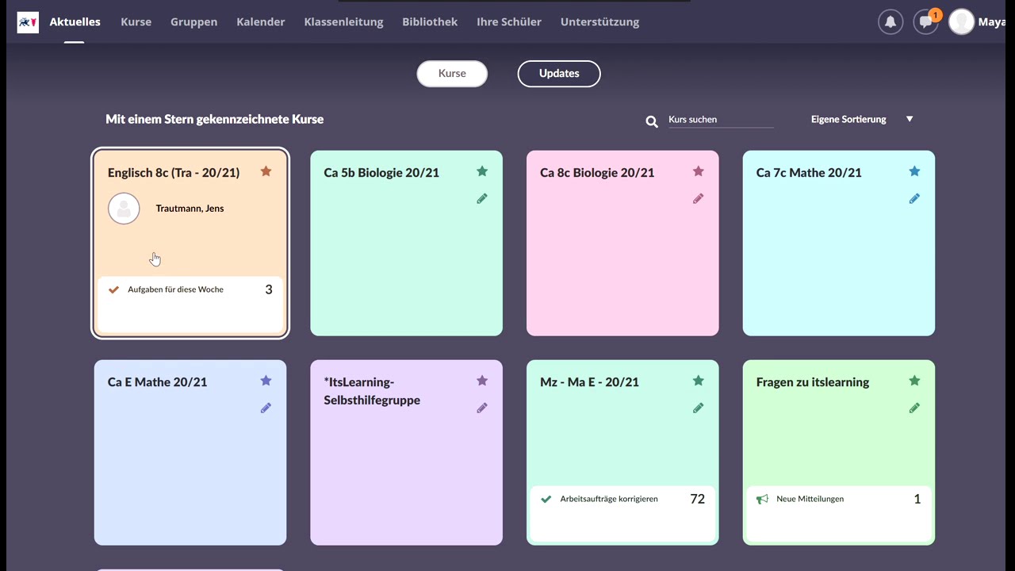
Task: Open Eigene Sortierung sort dropdown
Action: click(862, 119)
